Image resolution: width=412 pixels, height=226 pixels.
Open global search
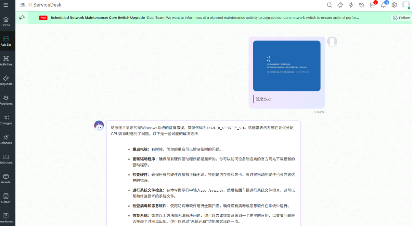(329, 5)
